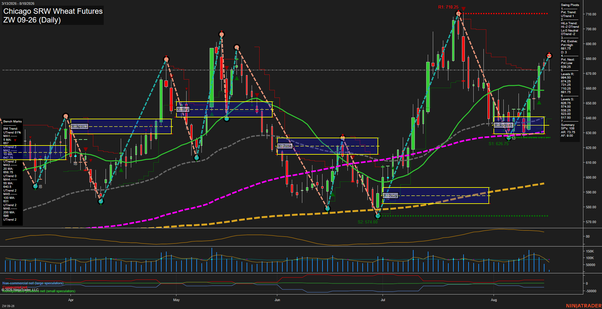Click the S1: 626.75 support label
Screen dimensions: 602x309
(x=498, y=144)
